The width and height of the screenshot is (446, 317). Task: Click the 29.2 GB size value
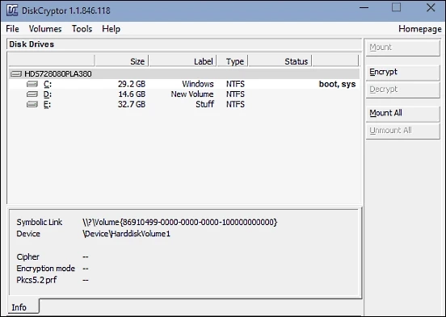click(x=132, y=84)
